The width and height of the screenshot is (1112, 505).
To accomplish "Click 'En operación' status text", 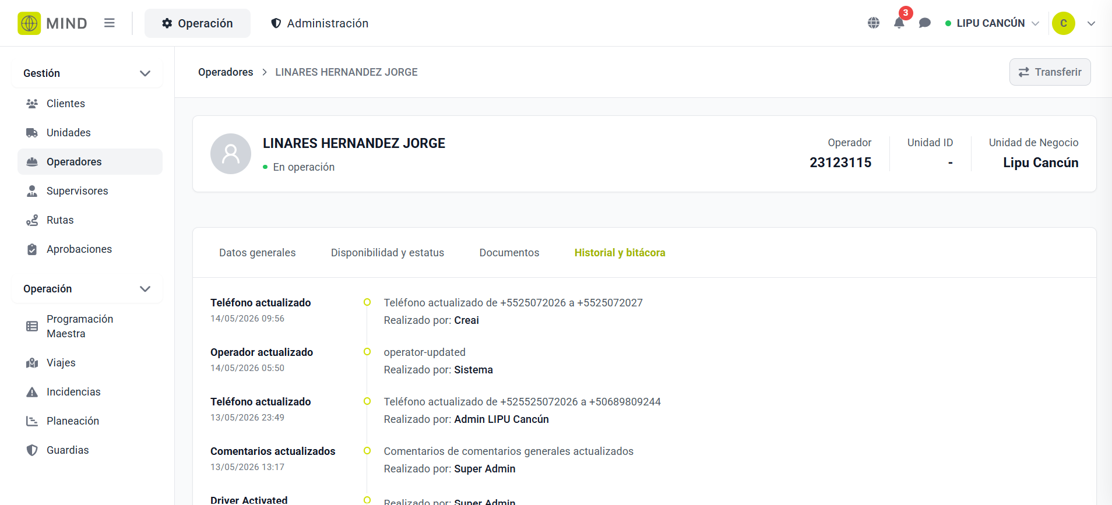I will point(304,167).
